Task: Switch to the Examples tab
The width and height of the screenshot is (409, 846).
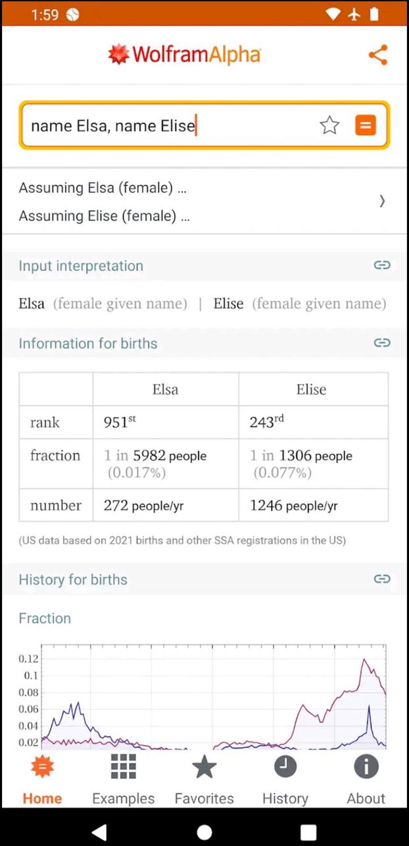Action: click(123, 777)
